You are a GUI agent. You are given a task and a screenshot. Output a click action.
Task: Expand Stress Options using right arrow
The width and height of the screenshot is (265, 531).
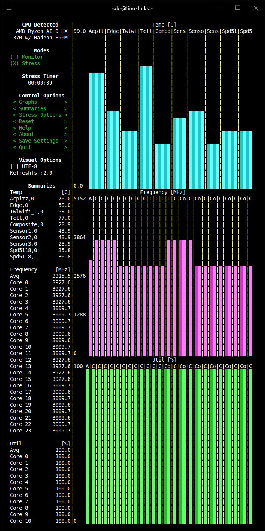(66, 115)
